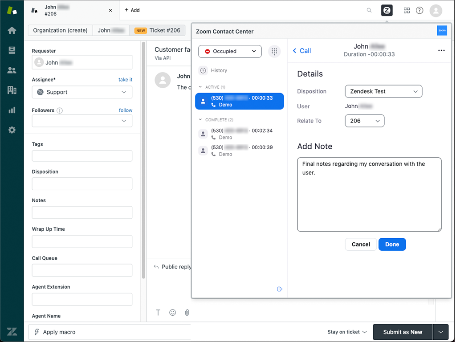Viewport: 456px width, 342px height.
Task: Click inside the Tags input field
Action: [82, 156]
